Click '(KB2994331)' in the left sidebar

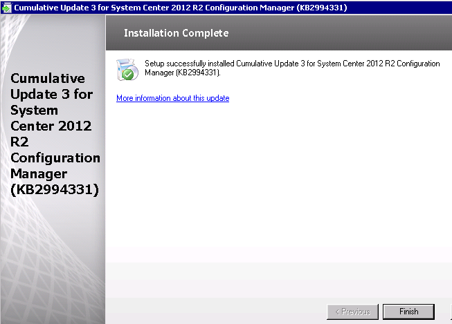pos(54,189)
